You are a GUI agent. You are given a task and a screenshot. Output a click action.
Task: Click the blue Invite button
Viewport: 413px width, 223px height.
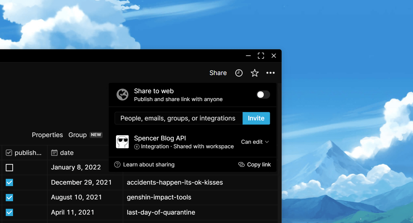pyautogui.click(x=256, y=118)
